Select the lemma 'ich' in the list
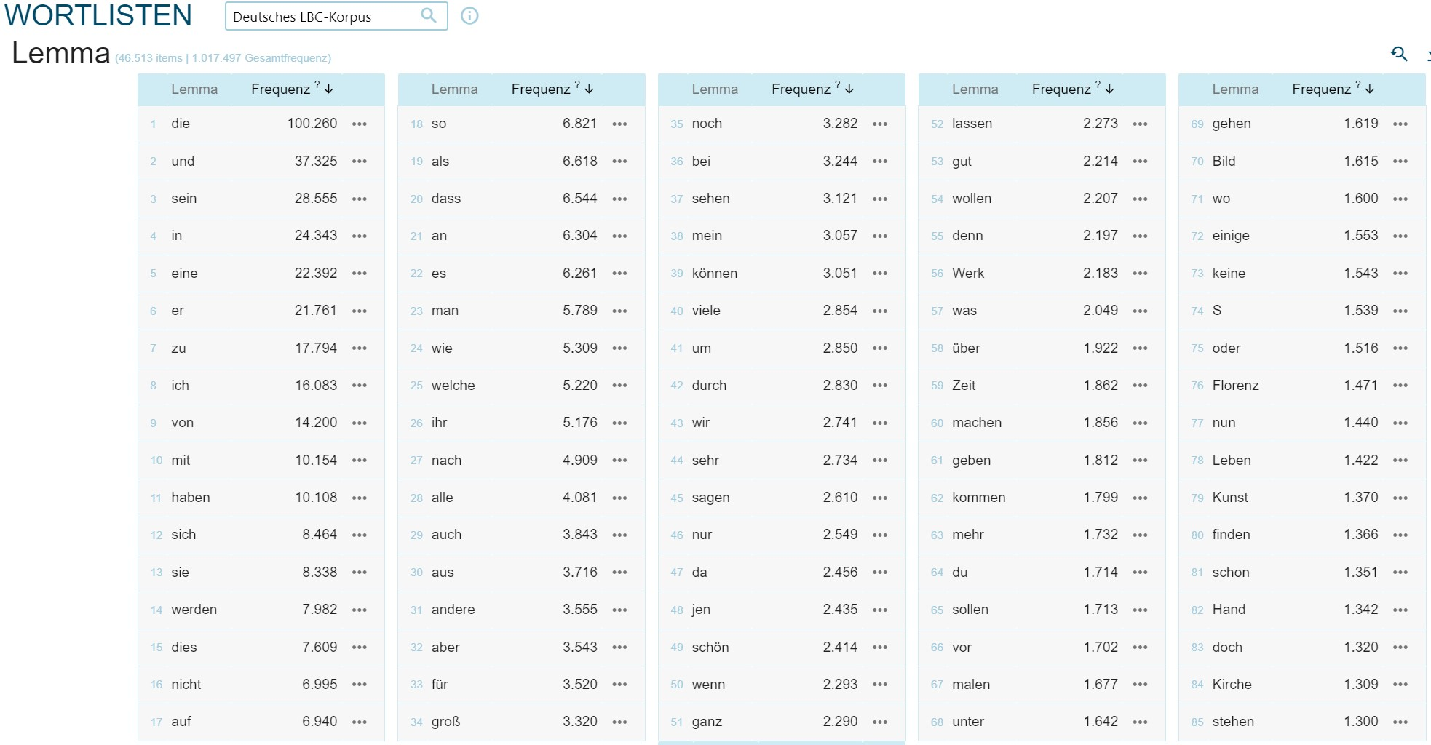The image size is (1431, 745). pyautogui.click(x=180, y=386)
